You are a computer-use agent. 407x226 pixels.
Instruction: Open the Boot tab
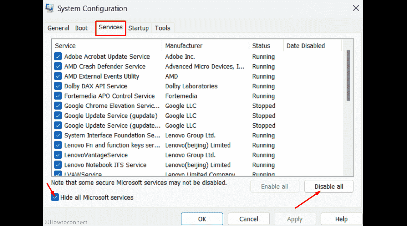[x=81, y=28]
